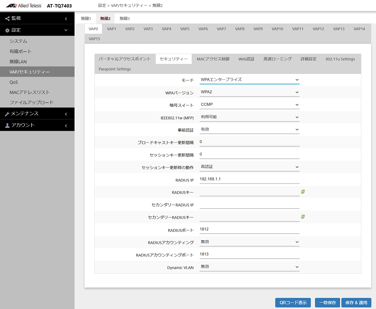Image resolution: width=376 pixels, height=309 pixels.
Task: Open the 詳細設定 tab
Action: click(308, 59)
